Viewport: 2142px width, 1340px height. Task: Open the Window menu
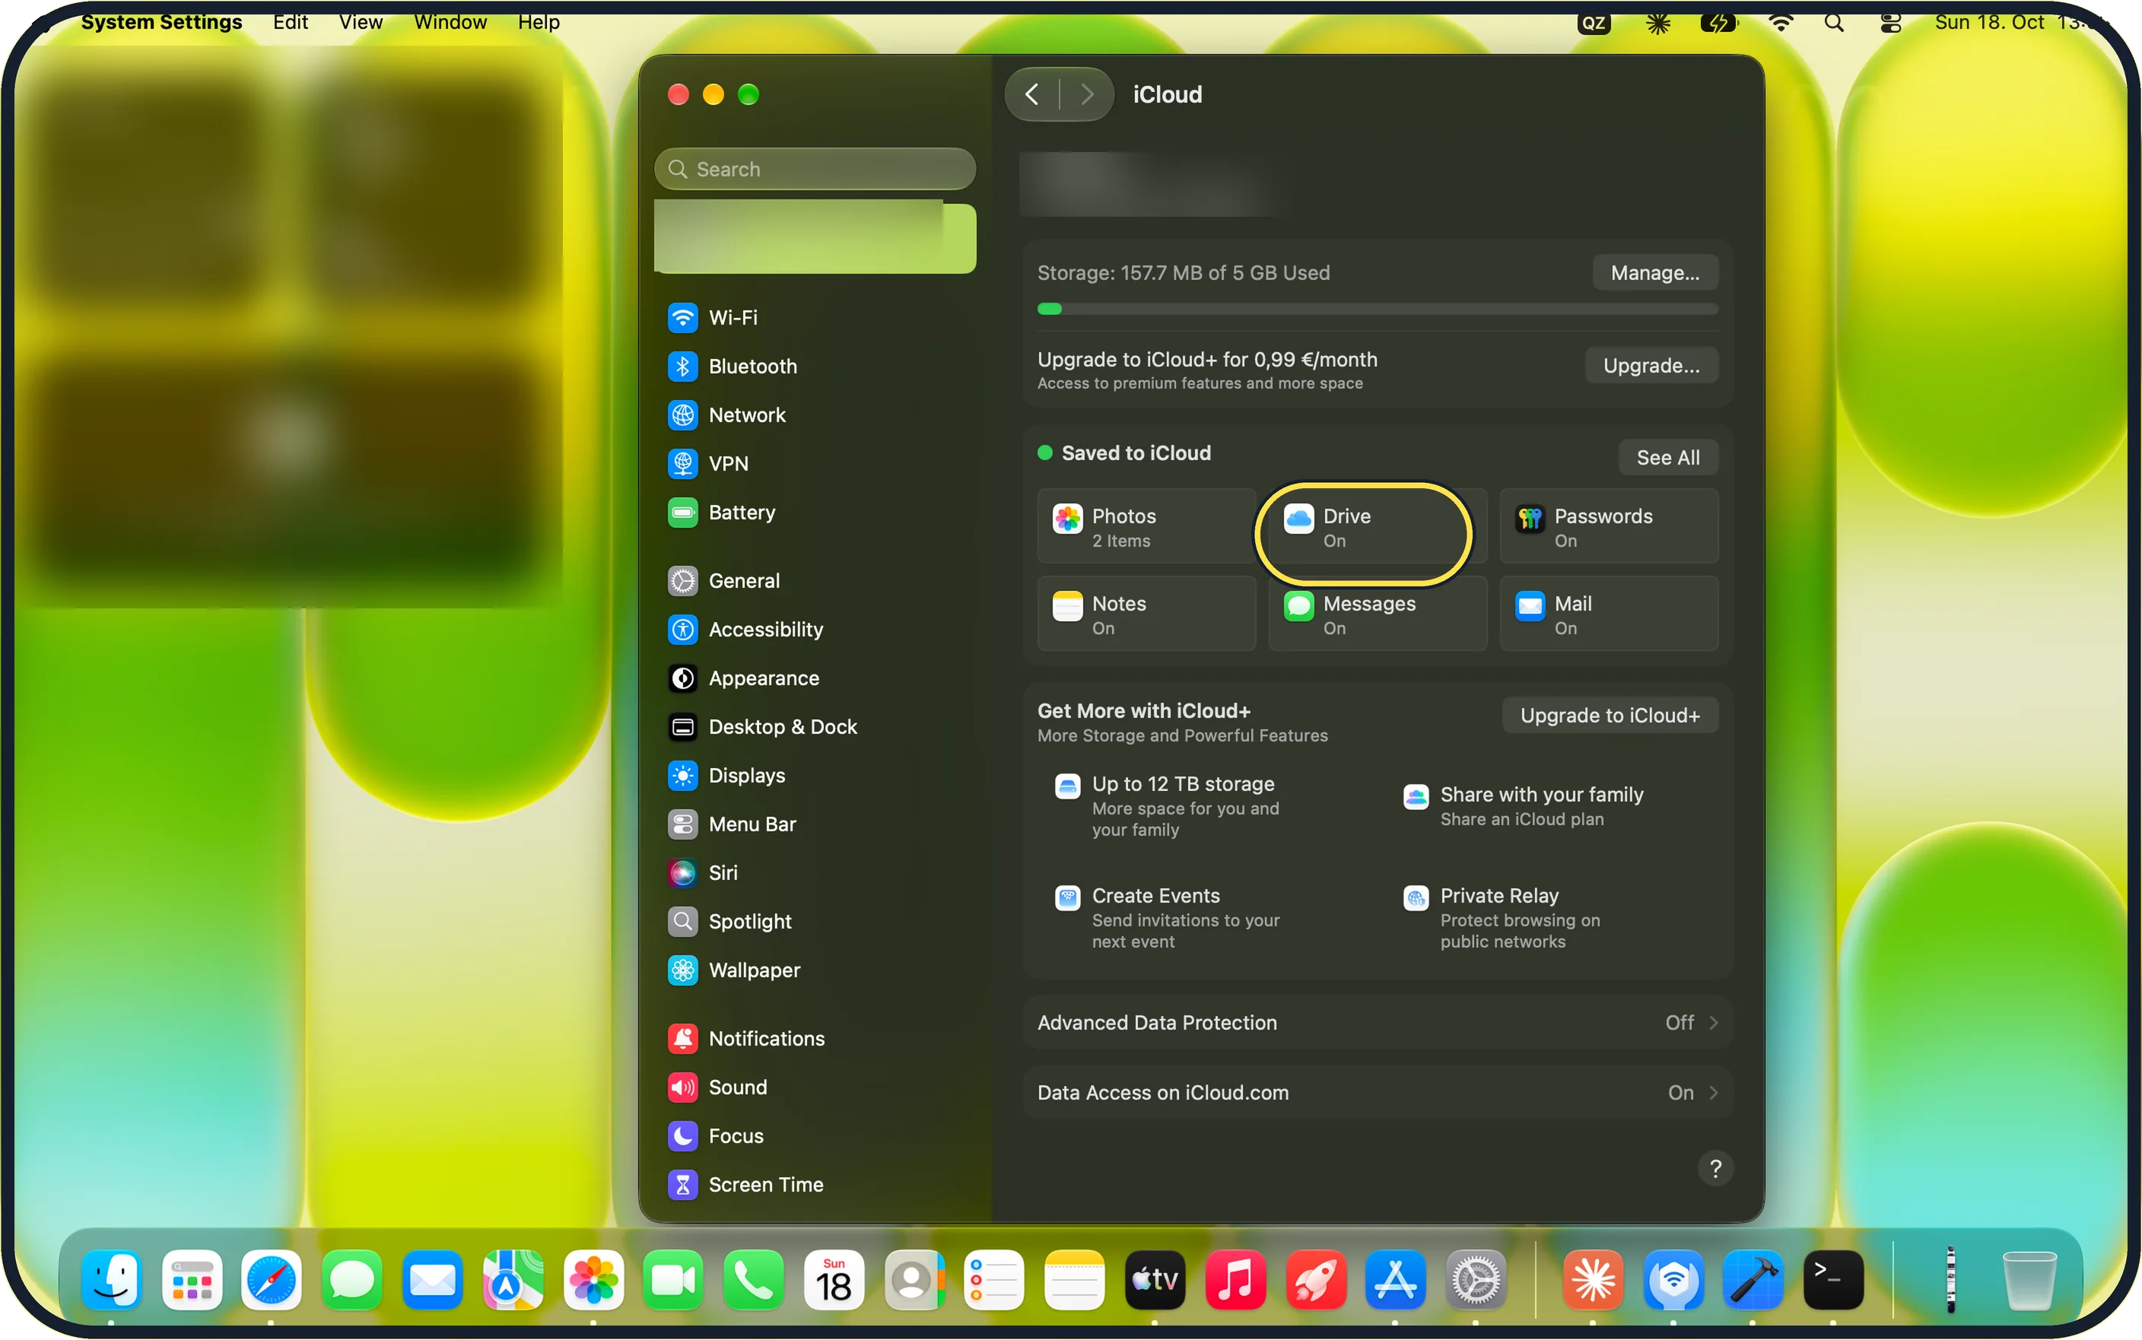[450, 22]
